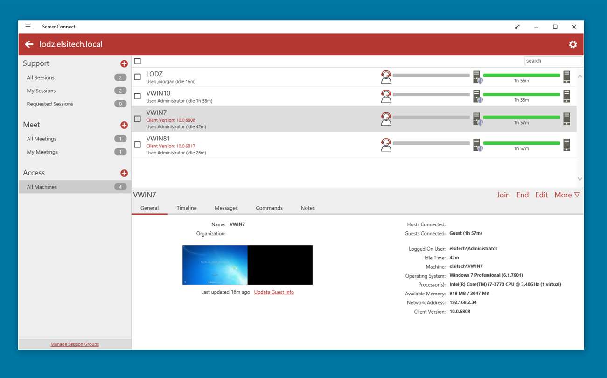Open the hamburger menu next to ScreenConnect
Image resolution: width=607 pixels, height=378 pixels.
point(28,27)
